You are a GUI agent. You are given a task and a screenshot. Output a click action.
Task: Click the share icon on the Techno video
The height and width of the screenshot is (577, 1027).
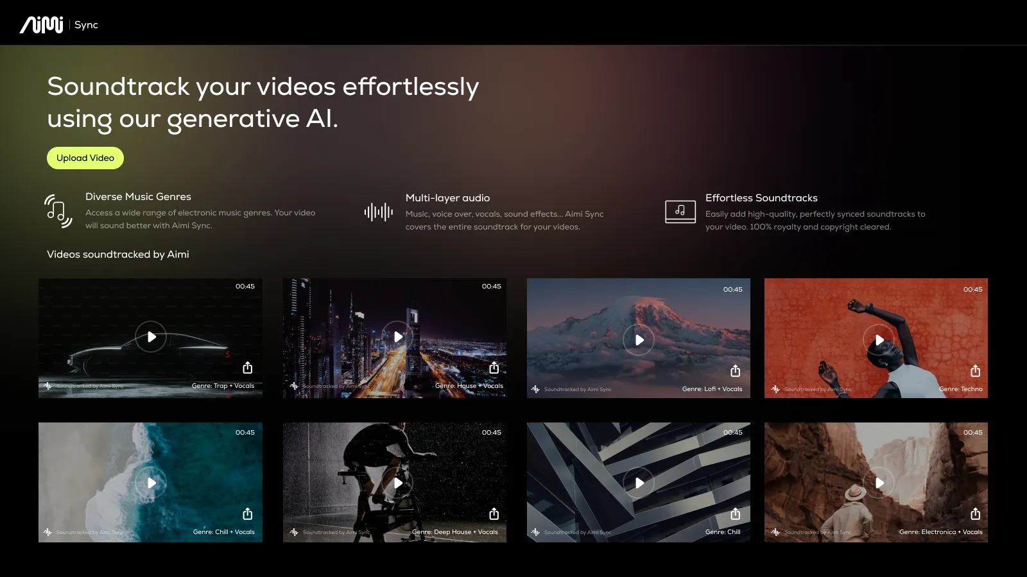(975, 370)
